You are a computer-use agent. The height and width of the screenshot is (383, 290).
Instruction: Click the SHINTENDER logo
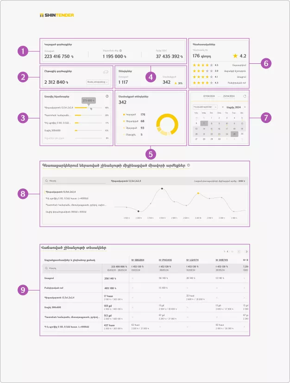point(57,15)
